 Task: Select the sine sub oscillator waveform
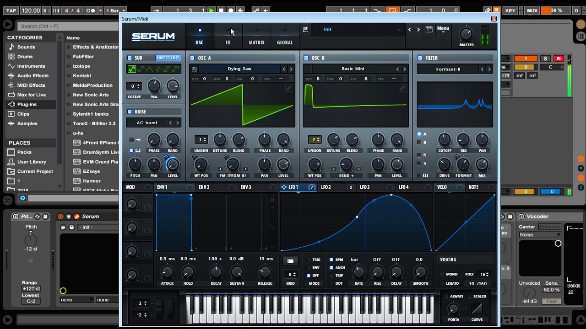coord(132,69)
